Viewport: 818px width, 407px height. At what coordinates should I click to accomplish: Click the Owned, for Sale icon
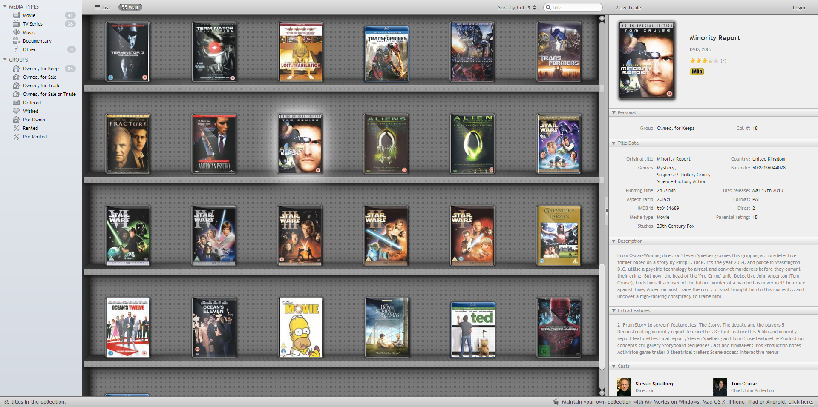coord(16,77)
